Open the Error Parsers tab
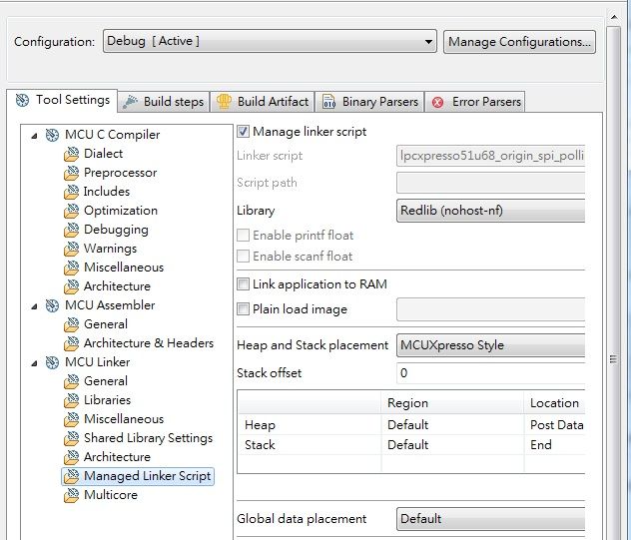The height and width of the screenshot is (540, 631). [477, 102]
